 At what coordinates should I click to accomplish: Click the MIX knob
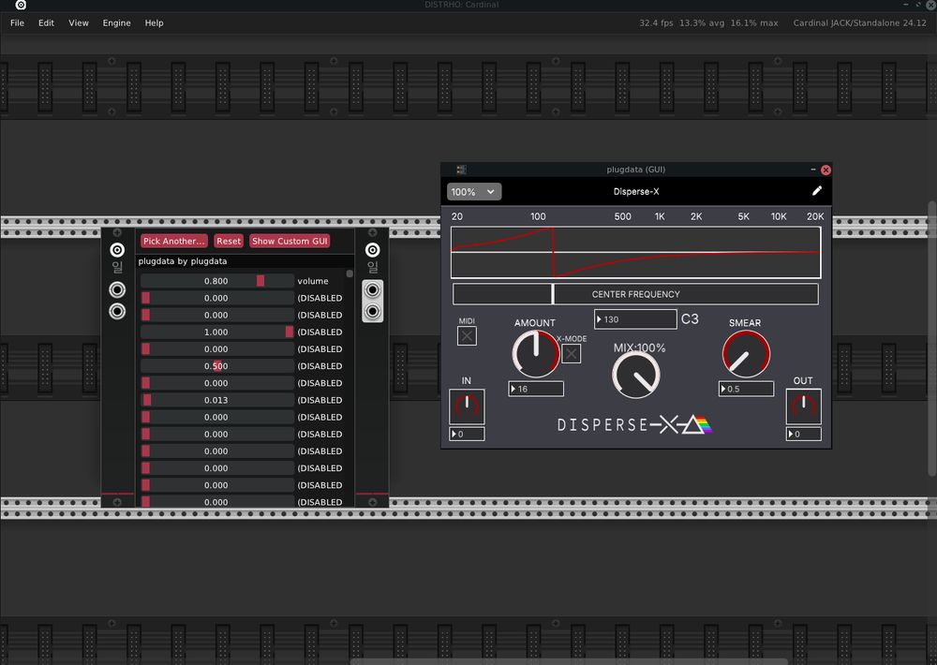pyautogui.click(x=636, y=376)
